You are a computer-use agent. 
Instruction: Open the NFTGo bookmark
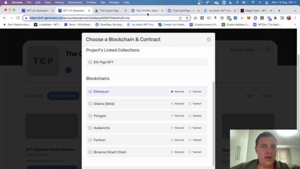coord(267,24)
